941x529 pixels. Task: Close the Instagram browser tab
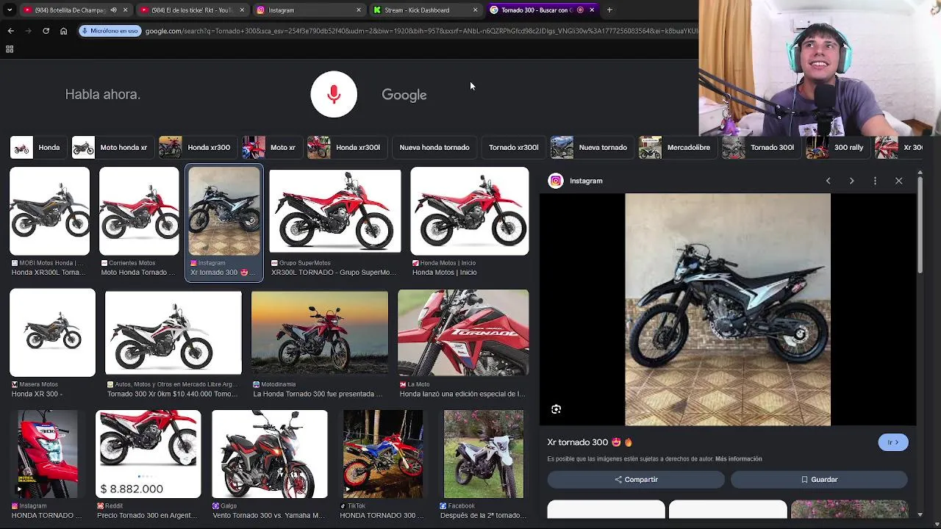click(x=359, y=10)
